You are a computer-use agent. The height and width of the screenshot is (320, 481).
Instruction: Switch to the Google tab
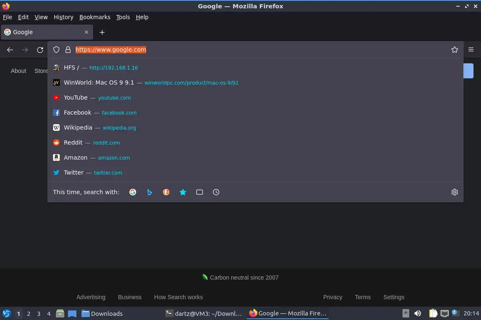[47, 32]
